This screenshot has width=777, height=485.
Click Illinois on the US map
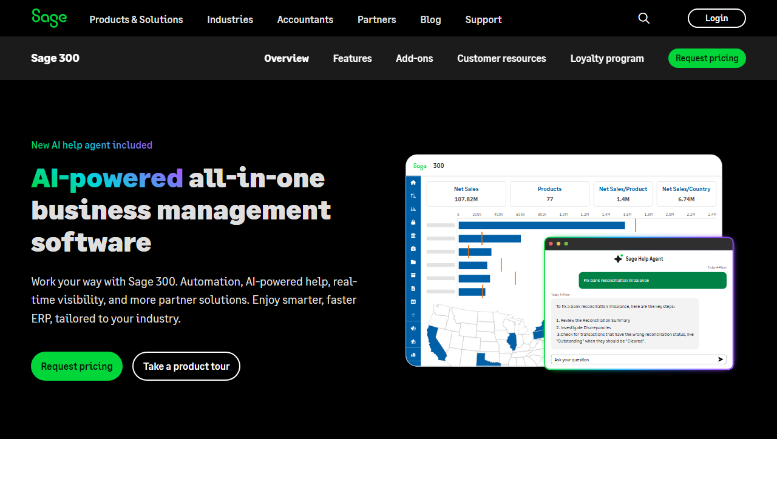[x=511, y=342]
